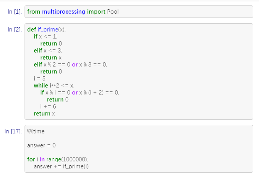
Task: Click the 'answer += if_prime(i)' line
Action: pyautogui.click(x=61, y=166)
